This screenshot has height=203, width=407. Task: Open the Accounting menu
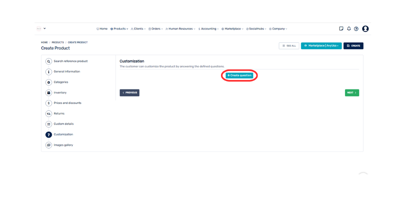(209, 29)
